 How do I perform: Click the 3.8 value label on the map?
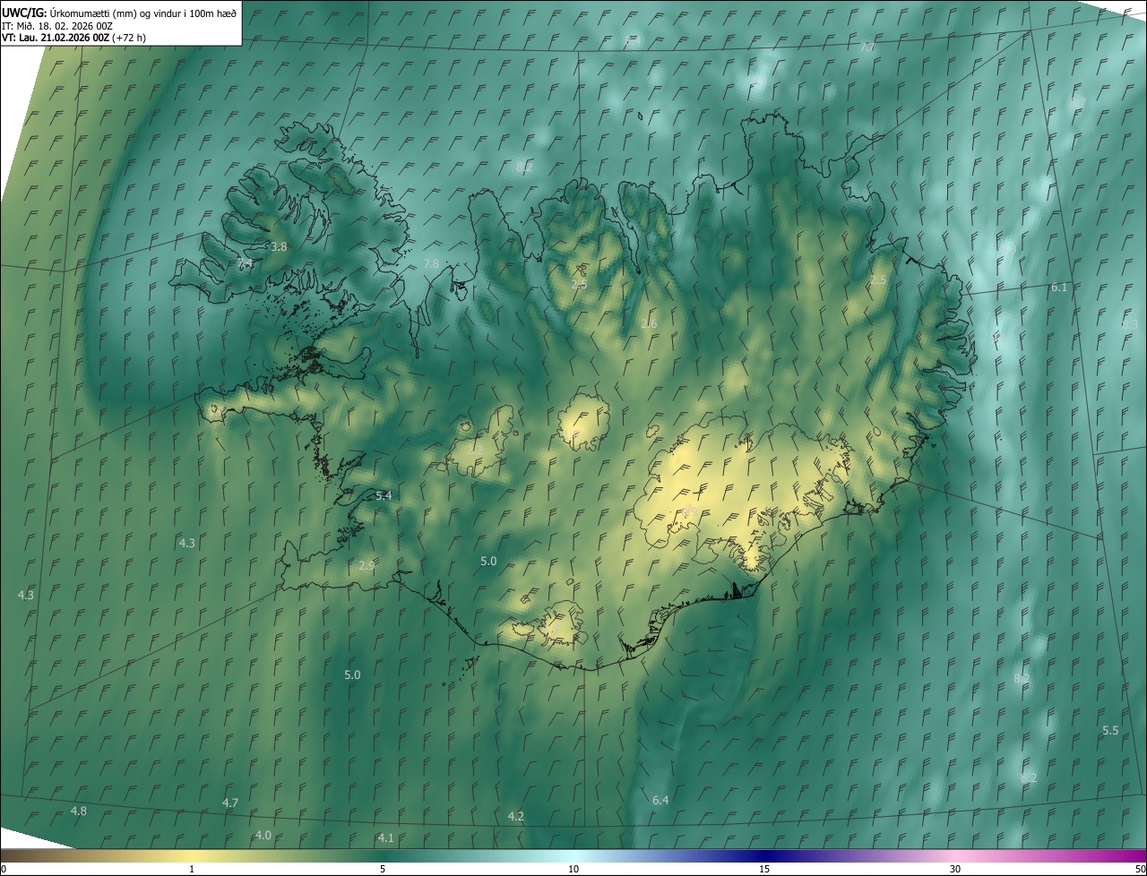click(279, 246)
